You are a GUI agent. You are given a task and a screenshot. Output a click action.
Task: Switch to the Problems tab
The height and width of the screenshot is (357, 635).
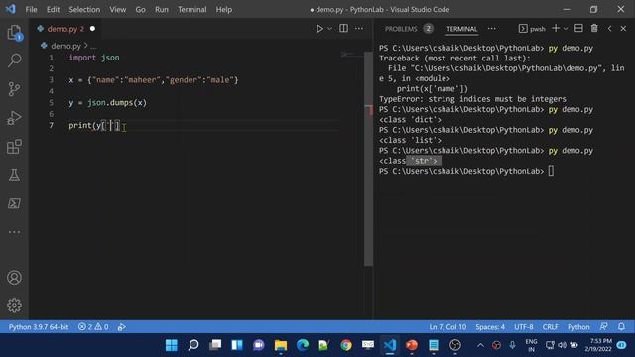coord(408,29)
